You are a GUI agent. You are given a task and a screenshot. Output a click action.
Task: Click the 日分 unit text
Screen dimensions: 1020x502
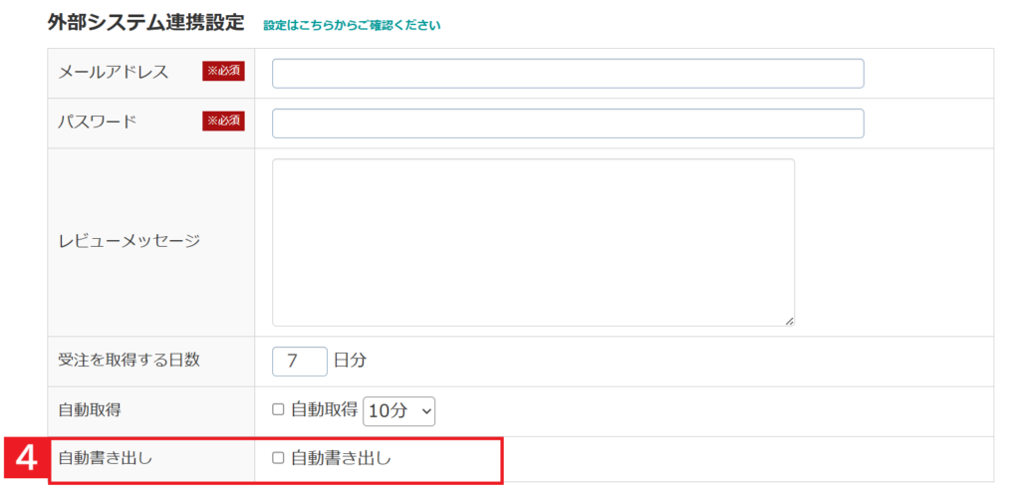click(350, 361)
